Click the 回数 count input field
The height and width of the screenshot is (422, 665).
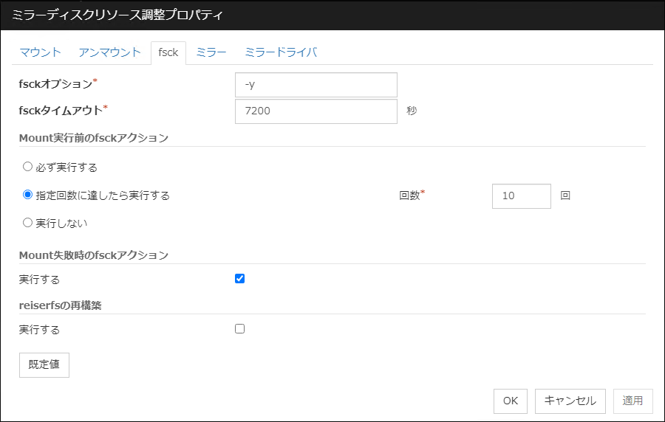tap(521, 196)
